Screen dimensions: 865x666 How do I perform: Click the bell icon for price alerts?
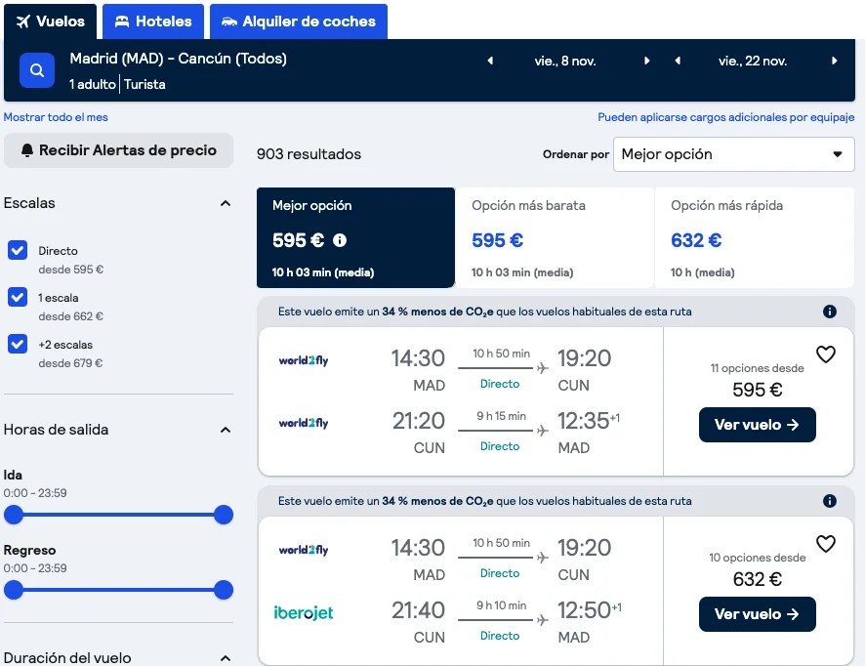[27, 150]
